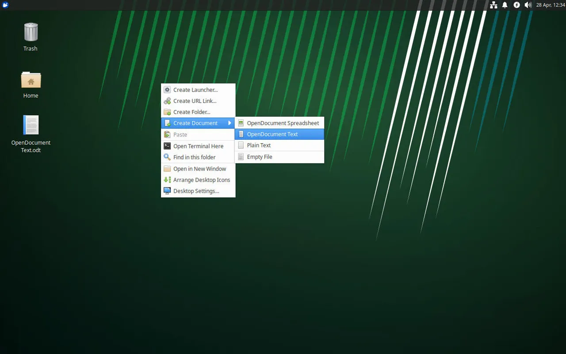This screenshot has width=566, height=354.
Task: Click the terminal icon beside Open Terminal Here
Action: 167,146
